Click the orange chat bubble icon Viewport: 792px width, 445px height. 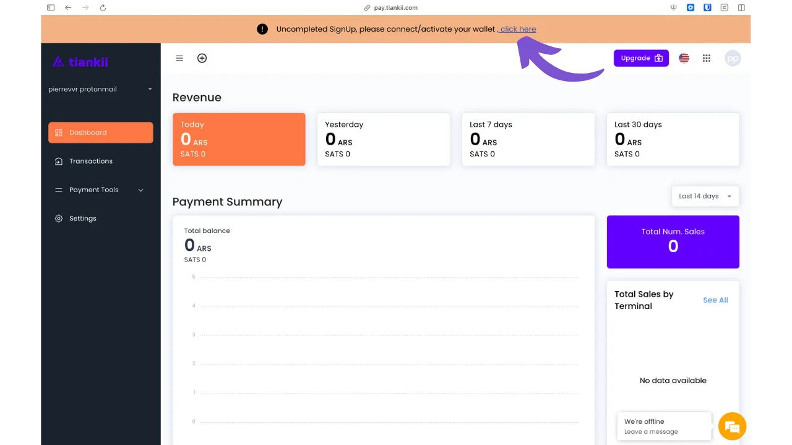[733, 426]
